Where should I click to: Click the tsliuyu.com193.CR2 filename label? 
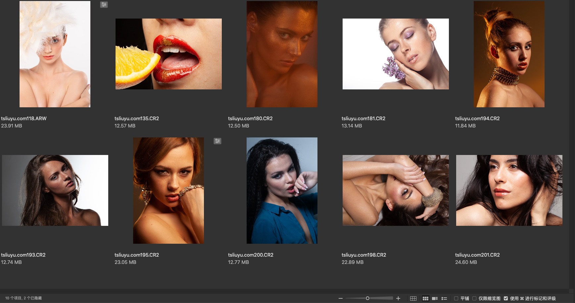(x=23, y=255)
